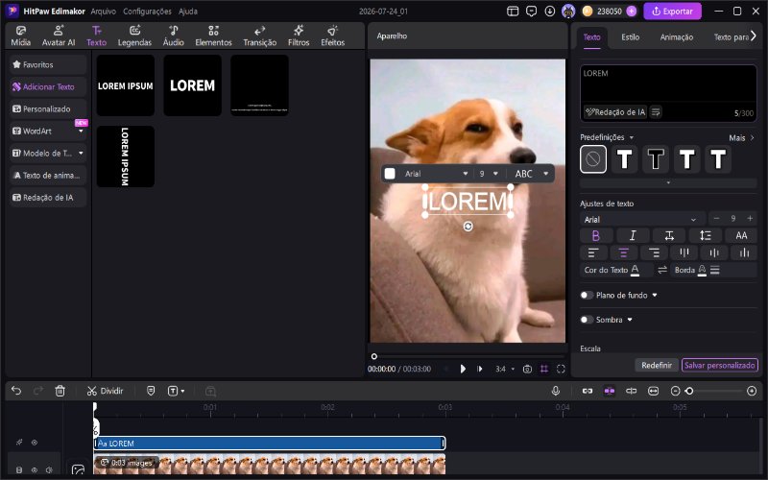Click the Exportar button
Screen dimensions: 768x480
tap(672, 12)
